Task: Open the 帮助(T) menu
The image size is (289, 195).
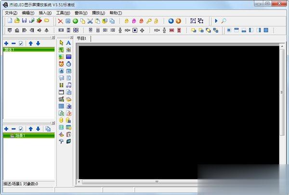Action: [x=116, y=13]
